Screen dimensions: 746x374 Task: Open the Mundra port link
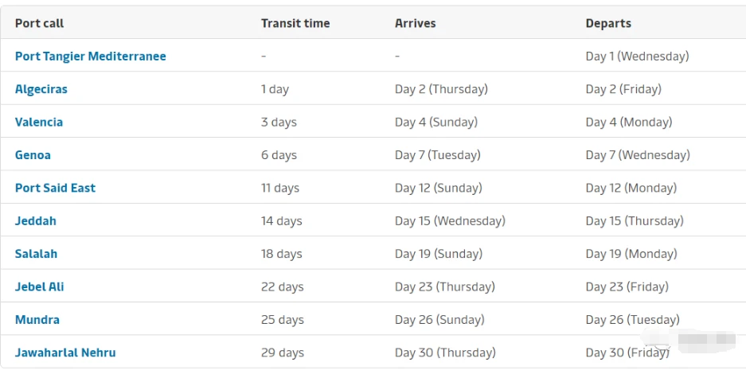click(x=37, y=320)
